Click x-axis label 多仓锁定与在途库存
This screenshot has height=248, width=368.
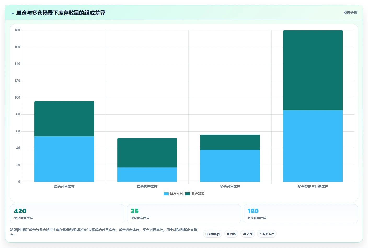(313, 187)
